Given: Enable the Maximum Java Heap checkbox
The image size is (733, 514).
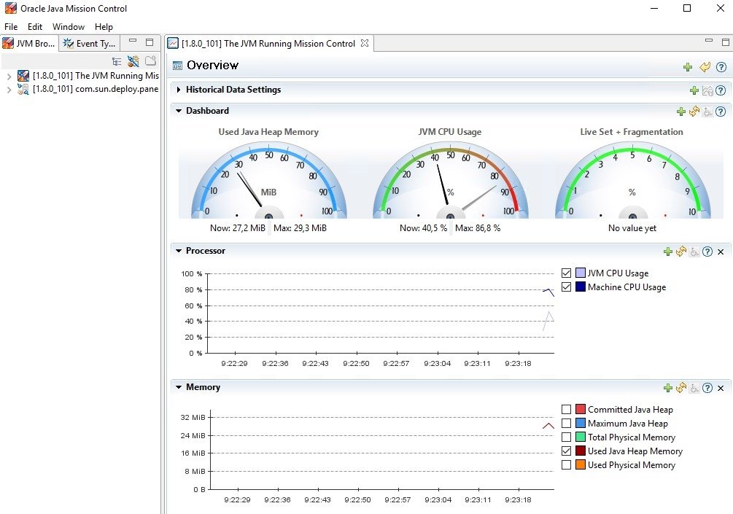Looking at the screenshot, I should (566, 424).
